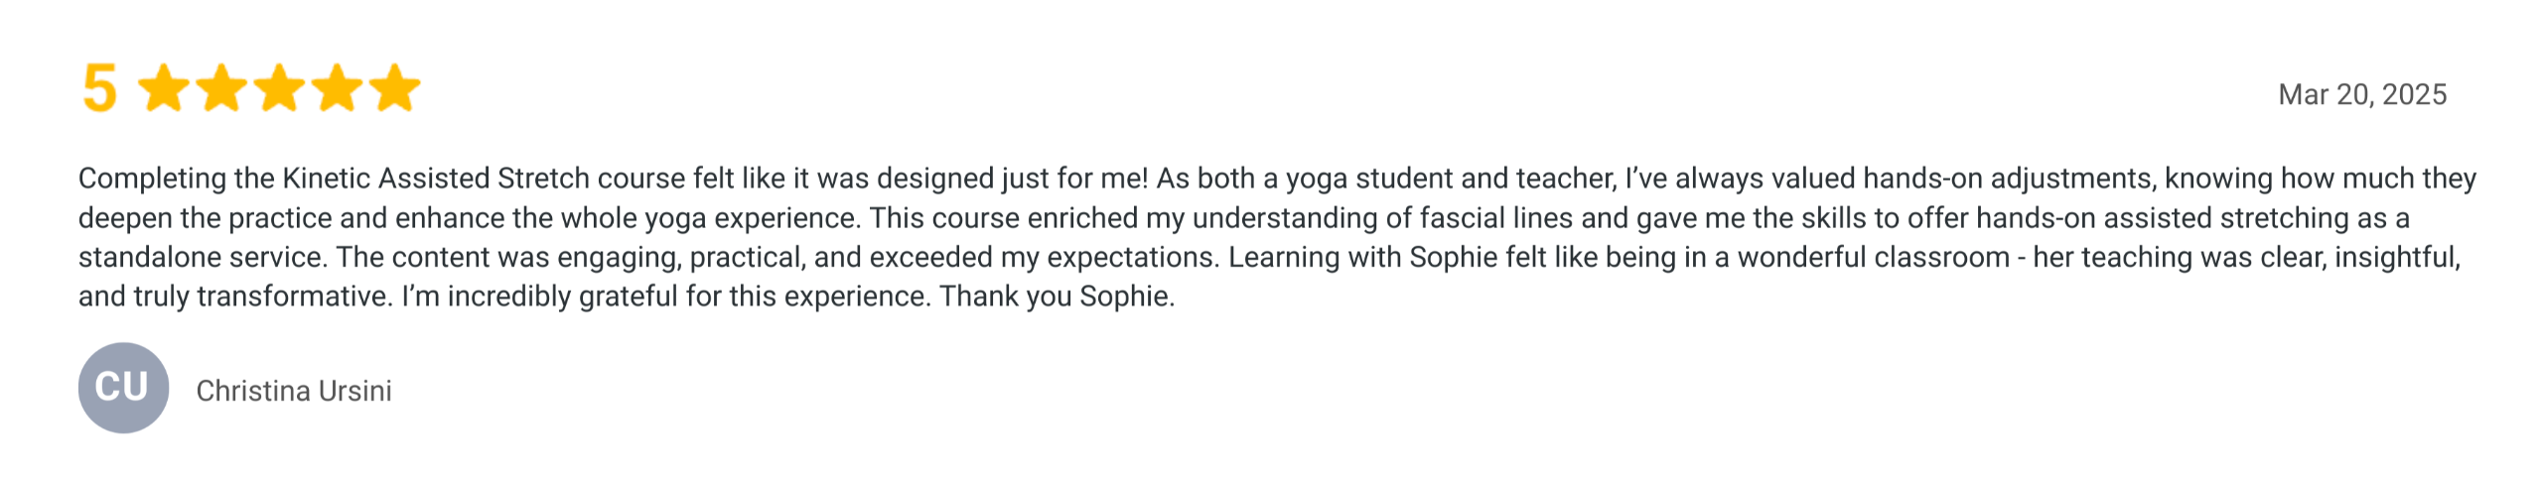
Task: Click "standalone service" in the review text
Action: [202, 258]
